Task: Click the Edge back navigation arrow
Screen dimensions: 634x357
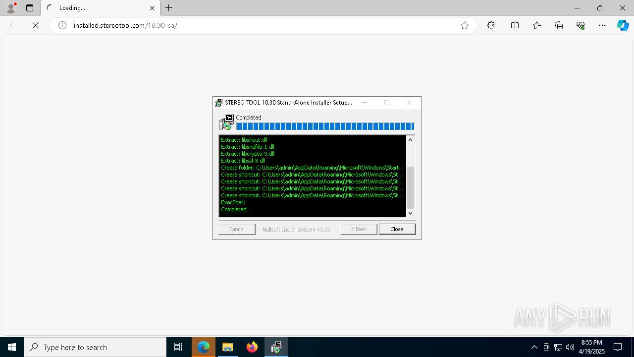Action: pos(14,25)
